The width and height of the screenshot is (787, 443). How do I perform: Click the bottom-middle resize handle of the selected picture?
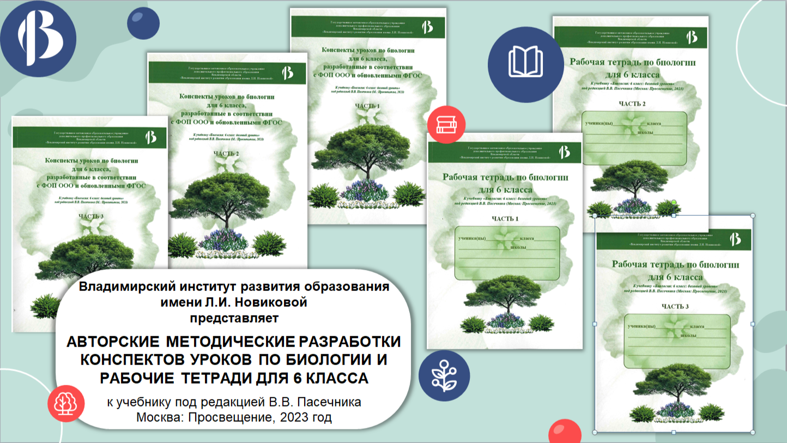coord(674,432)
